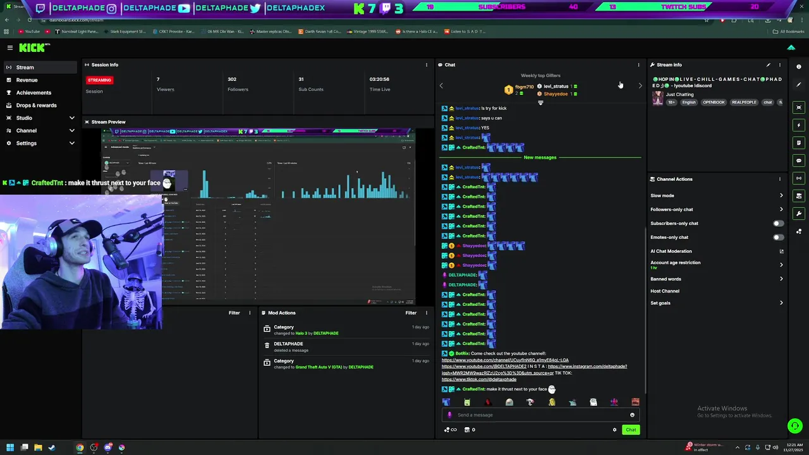
Task: Open Revenue page in sidebar
Action: (41, 80)
